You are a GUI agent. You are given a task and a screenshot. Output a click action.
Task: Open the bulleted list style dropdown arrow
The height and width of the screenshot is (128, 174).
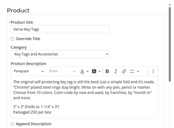138,71
